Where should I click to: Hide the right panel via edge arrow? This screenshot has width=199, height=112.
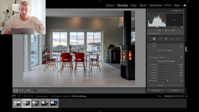(x=188, y=51)
